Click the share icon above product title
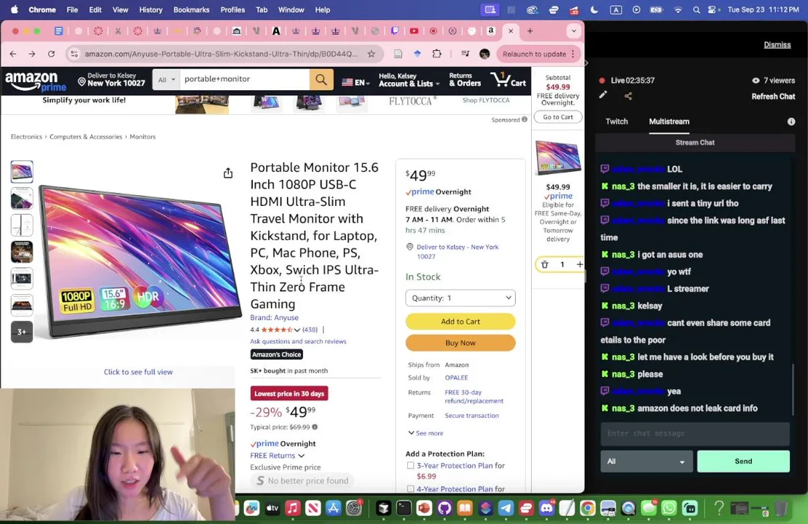The height and width of the screenshot is (524, 808). pyautogui.click(x=228, y=173)
